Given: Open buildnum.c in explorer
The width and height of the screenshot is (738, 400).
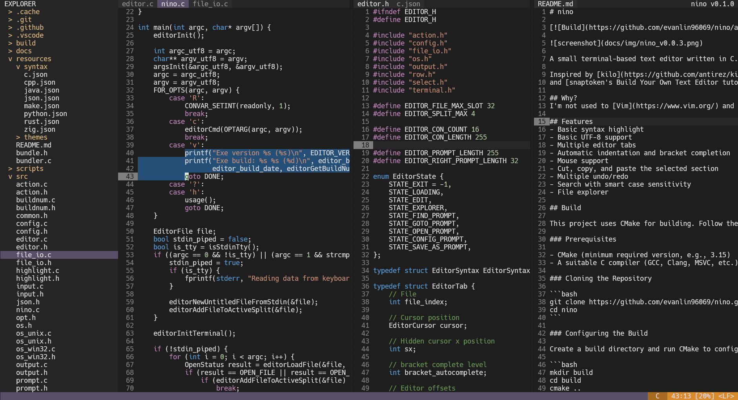Looking at the screenshot, I should tap(36, 200).
